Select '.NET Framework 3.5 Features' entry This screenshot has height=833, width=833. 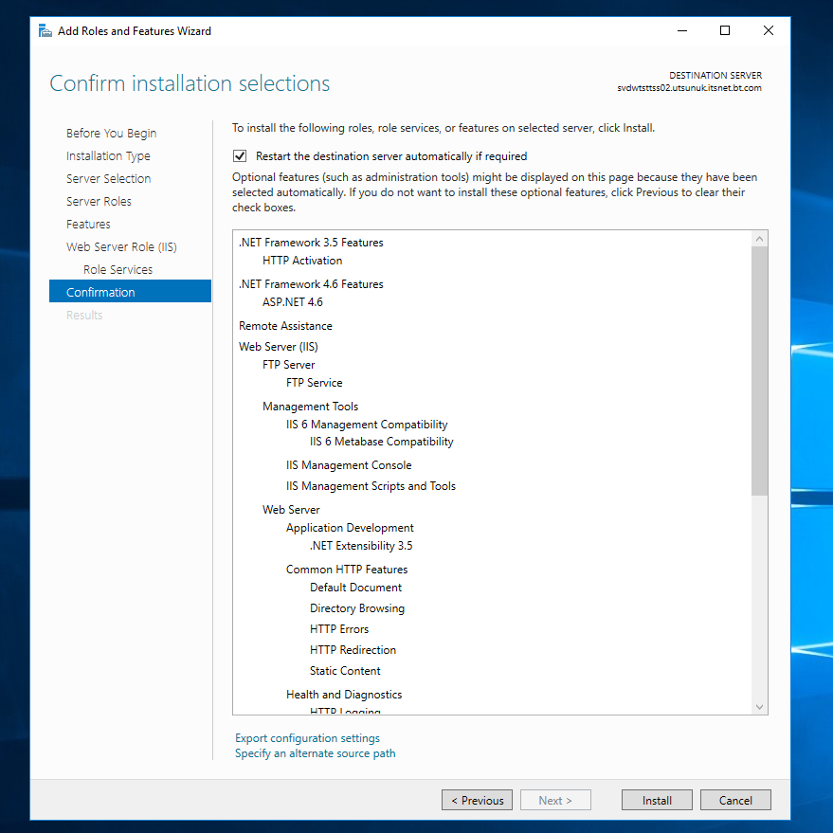311,243
